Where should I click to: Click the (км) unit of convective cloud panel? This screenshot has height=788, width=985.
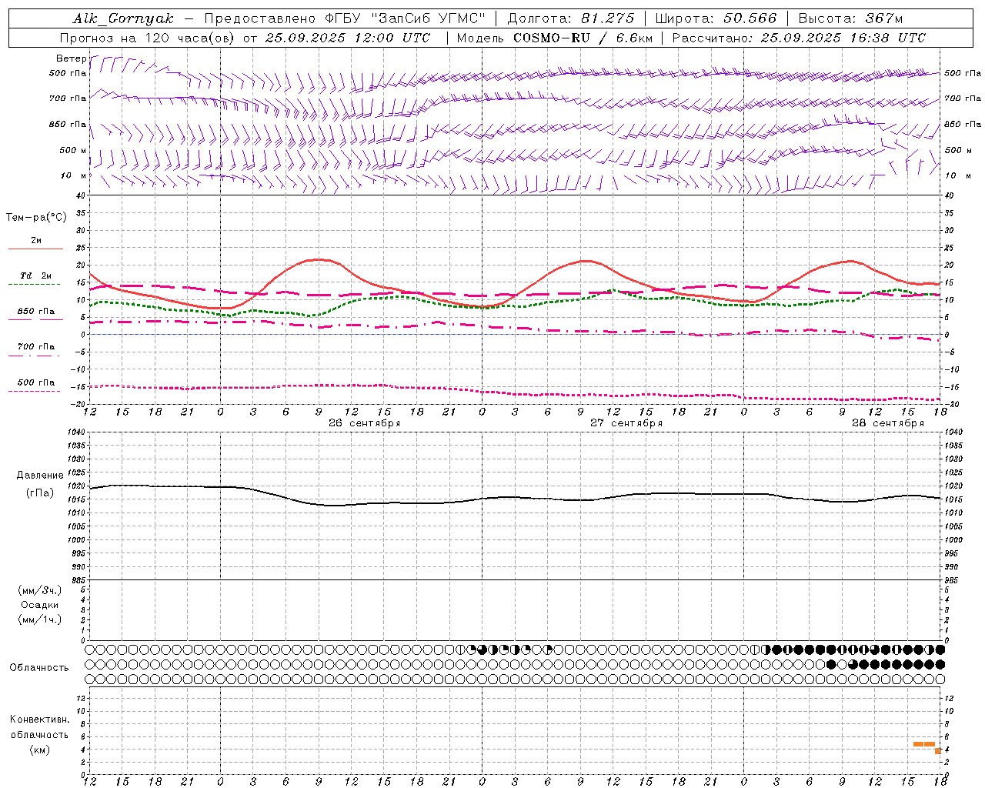click(40, 750)
